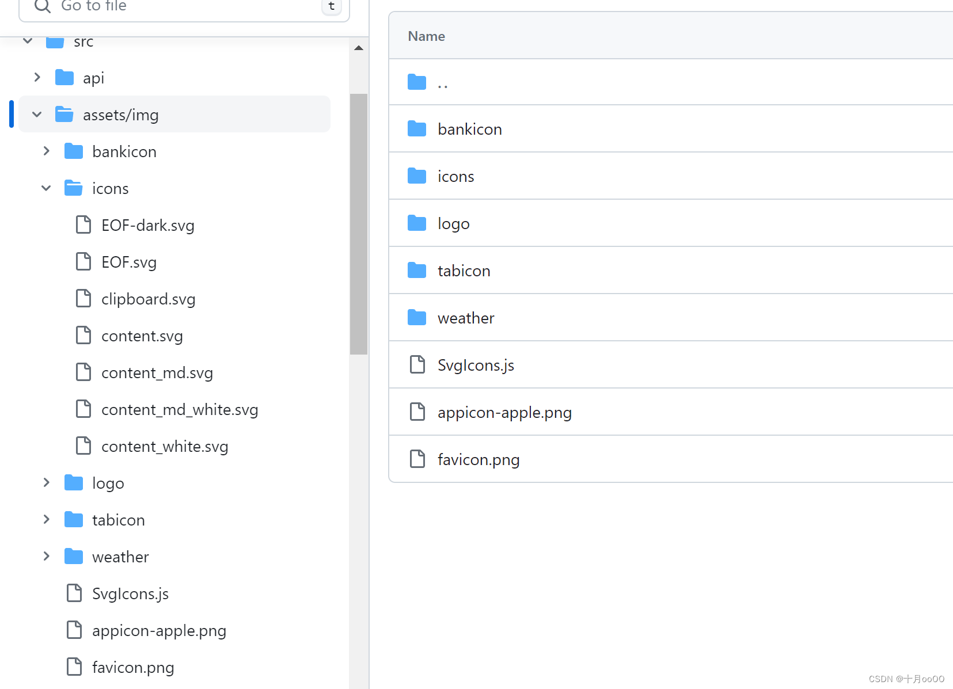Click the tabicon folder icon in sidebar

pos(74,519)
